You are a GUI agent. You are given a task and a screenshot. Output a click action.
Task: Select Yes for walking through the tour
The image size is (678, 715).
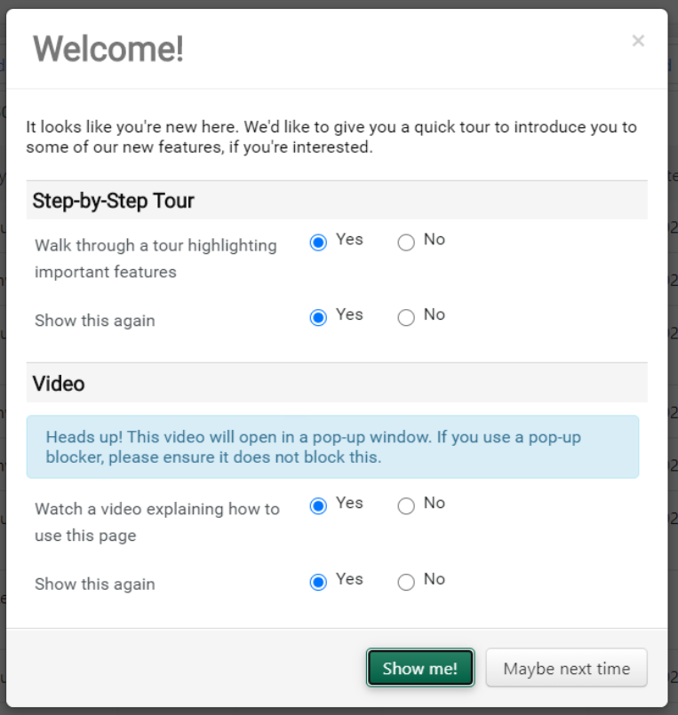(318, 242)
